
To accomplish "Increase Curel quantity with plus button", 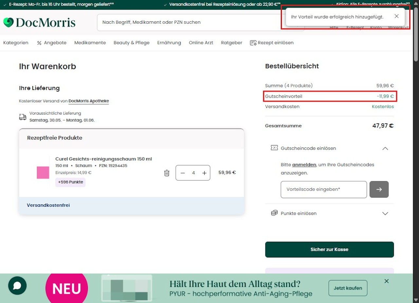I will point(204,173).
